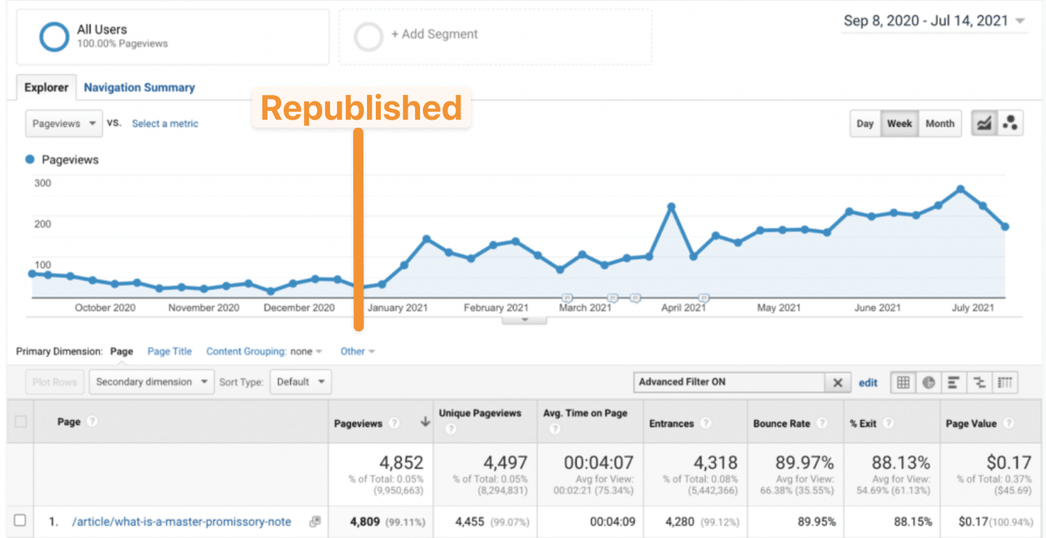Select the data table view icon

pyautogui.click(x=903, y=382)
